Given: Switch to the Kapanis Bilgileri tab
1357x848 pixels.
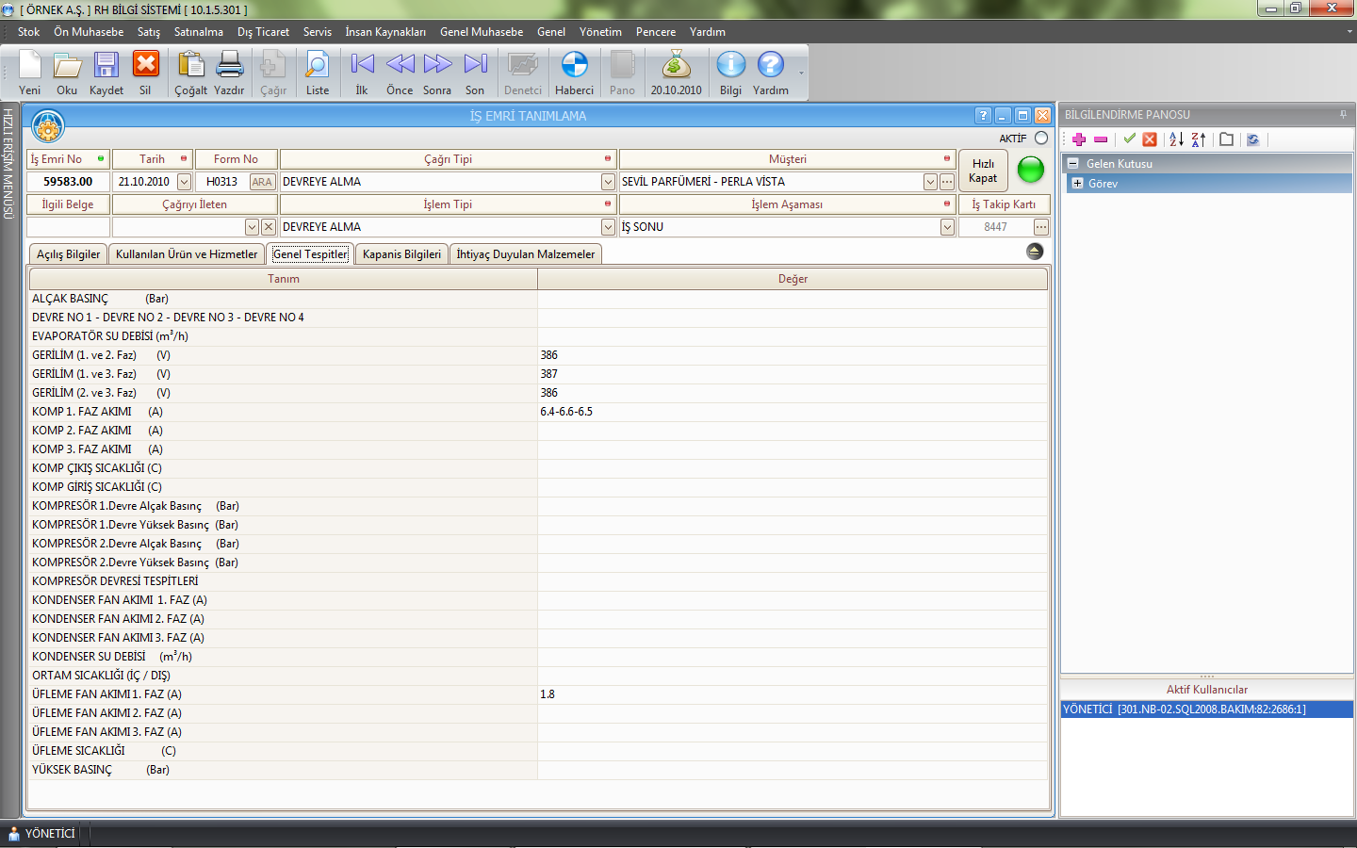Looking at the screenshot, I should (x=401, y=254).
